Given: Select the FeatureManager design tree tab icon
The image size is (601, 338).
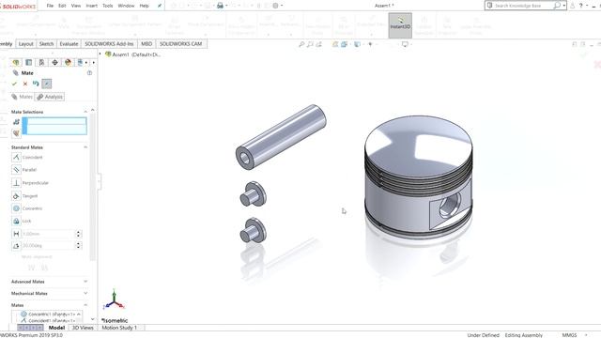Looking at the screenshot, I should [x=16, y=62].
